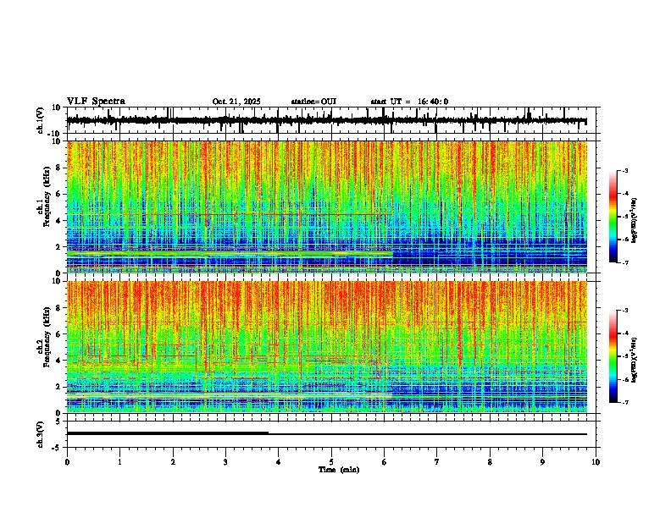Click the time axis tick label "2"
The height and width of the screenshot is (518, 671).
(173, 462)
